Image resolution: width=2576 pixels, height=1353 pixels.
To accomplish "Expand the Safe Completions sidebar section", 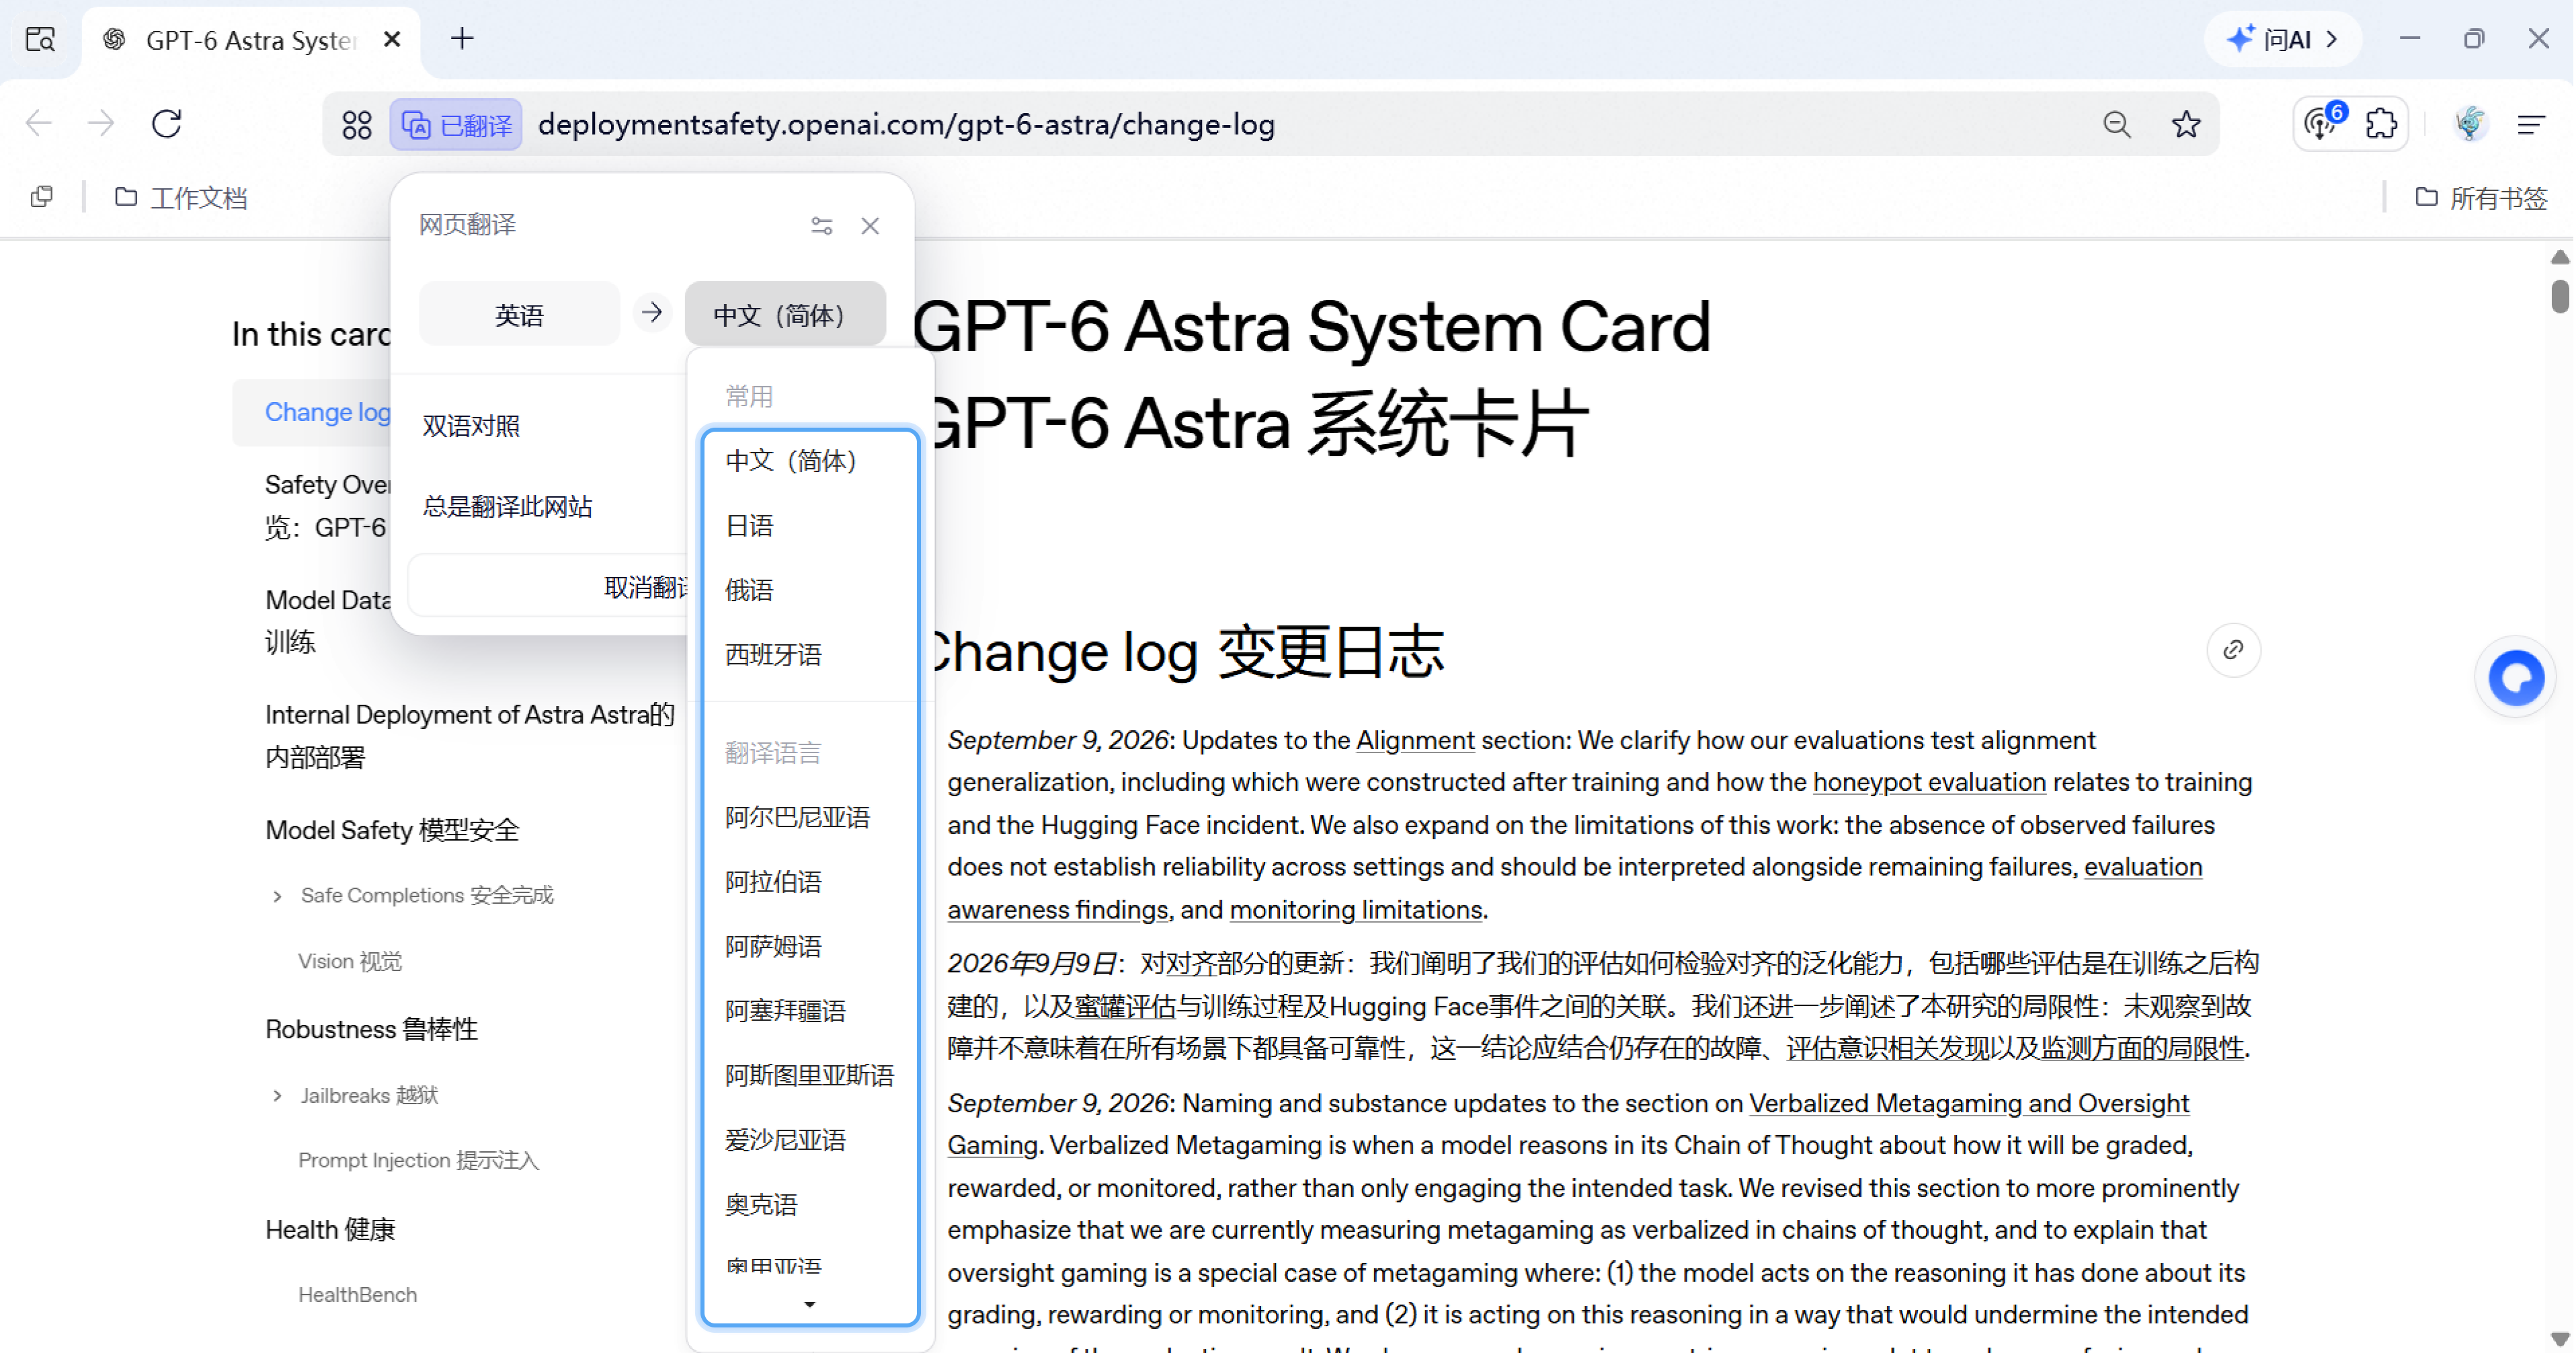I will click(x=277, y=896).
